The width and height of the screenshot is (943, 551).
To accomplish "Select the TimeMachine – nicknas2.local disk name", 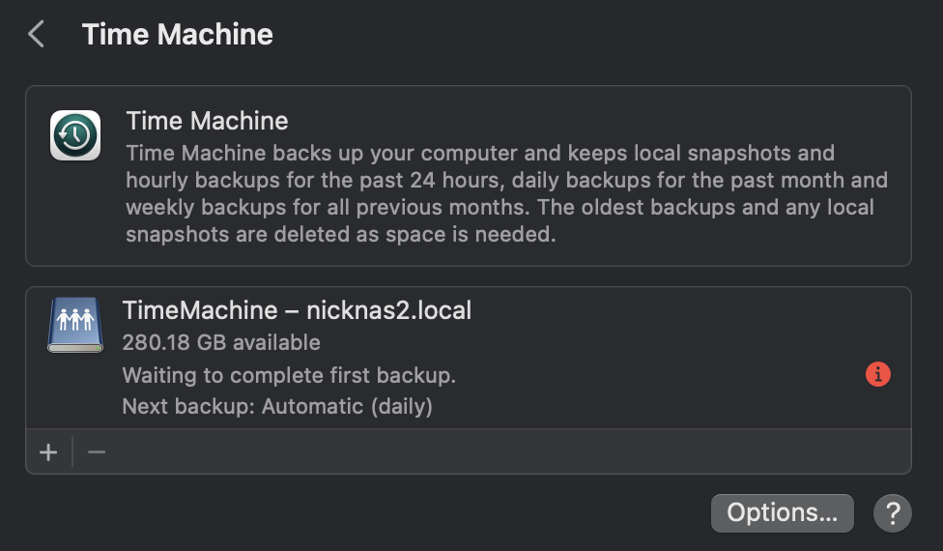I will [x=297, y=310].
